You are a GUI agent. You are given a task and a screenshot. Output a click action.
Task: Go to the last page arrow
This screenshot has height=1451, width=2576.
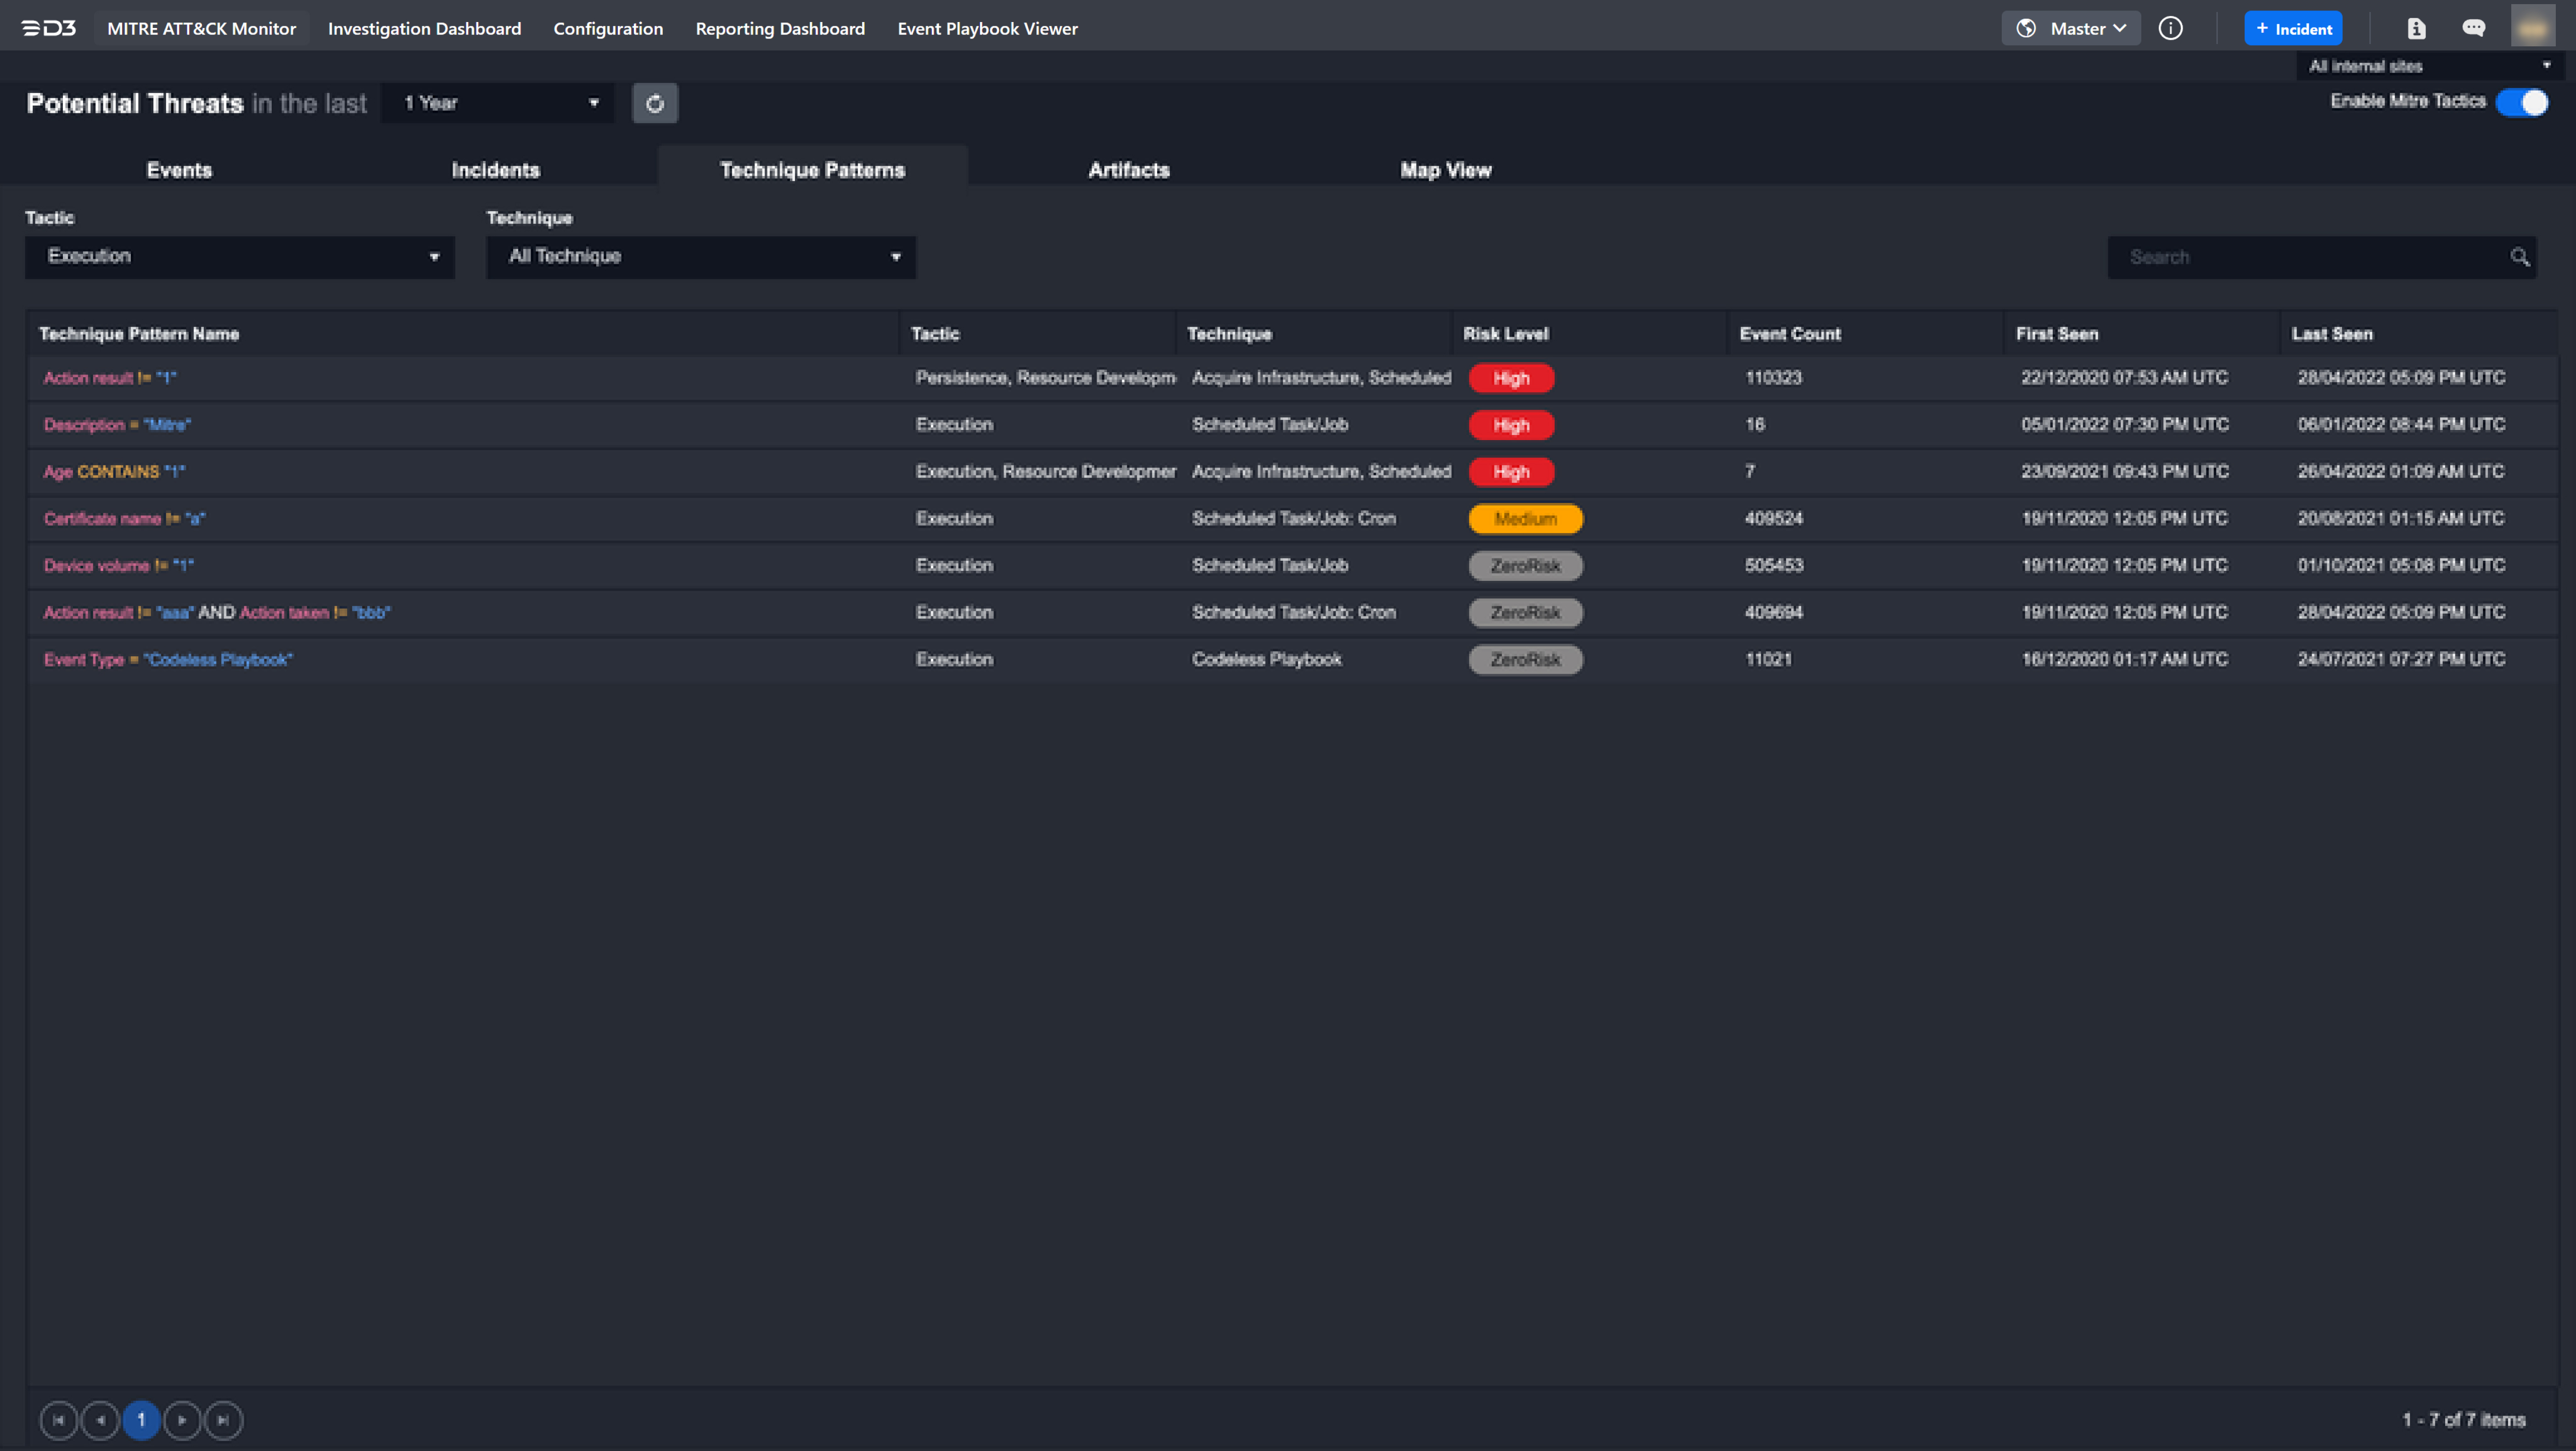(223, 1419)
